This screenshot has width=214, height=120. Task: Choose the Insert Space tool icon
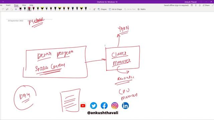[x=16, y=9]
